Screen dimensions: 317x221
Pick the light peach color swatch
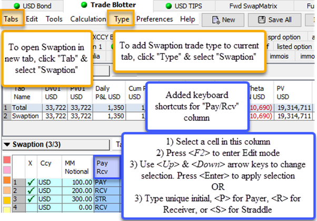coord(7,190)
